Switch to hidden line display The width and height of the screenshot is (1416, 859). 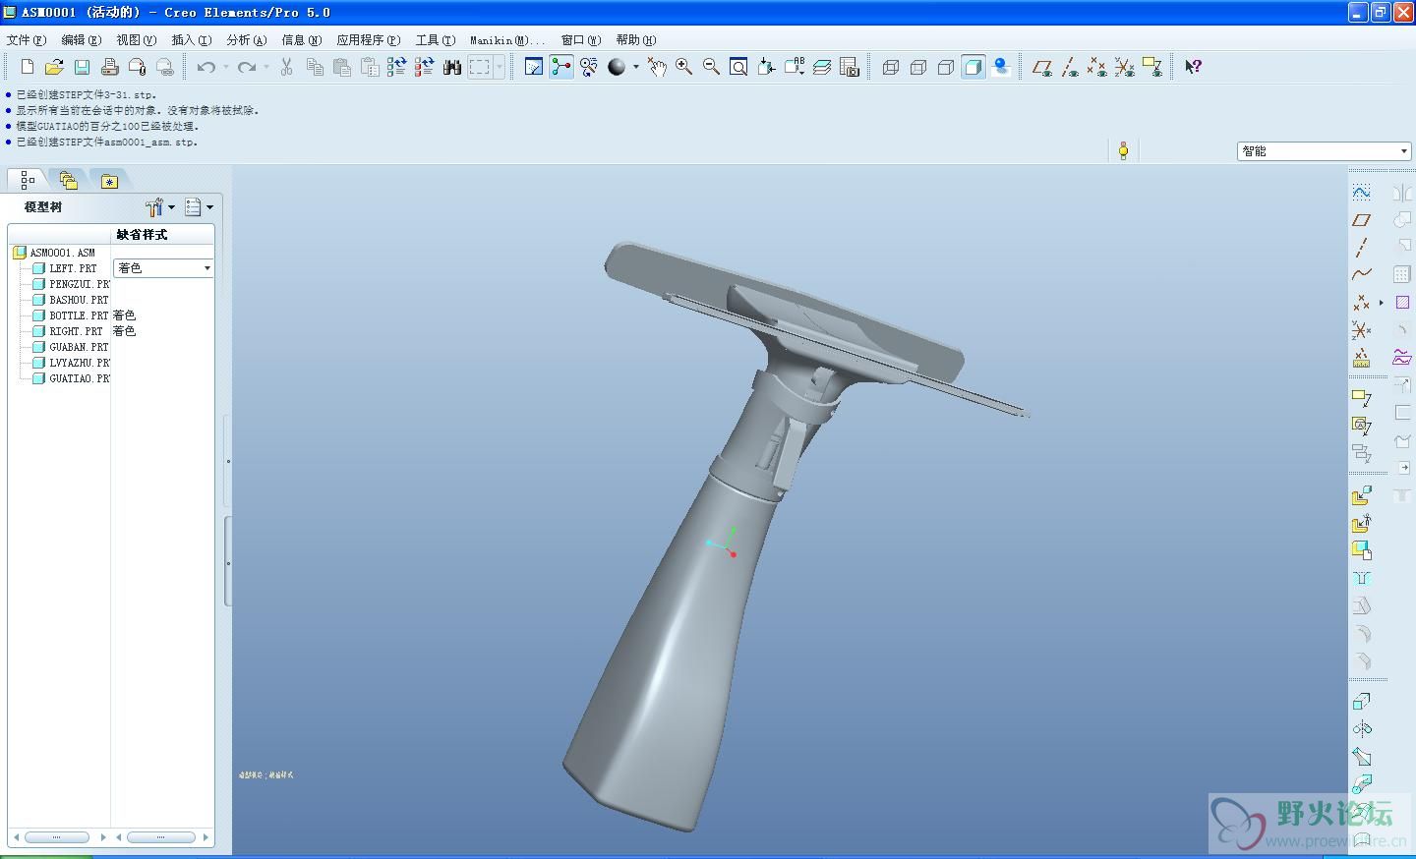click(x=918, y=67)
